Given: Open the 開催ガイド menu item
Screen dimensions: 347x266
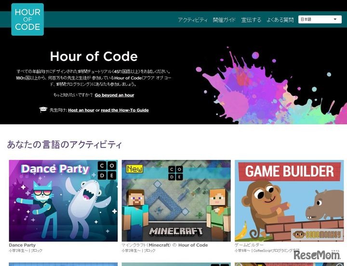Looking at the screenshot, I should coord(224,20).
